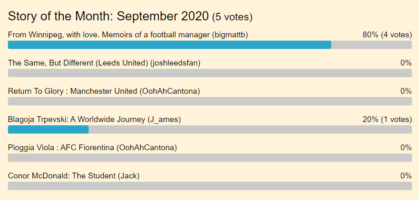The image size is (419, 200).
Task: Click 0% result for Pioggia Viola story
Action: point(406,148)
